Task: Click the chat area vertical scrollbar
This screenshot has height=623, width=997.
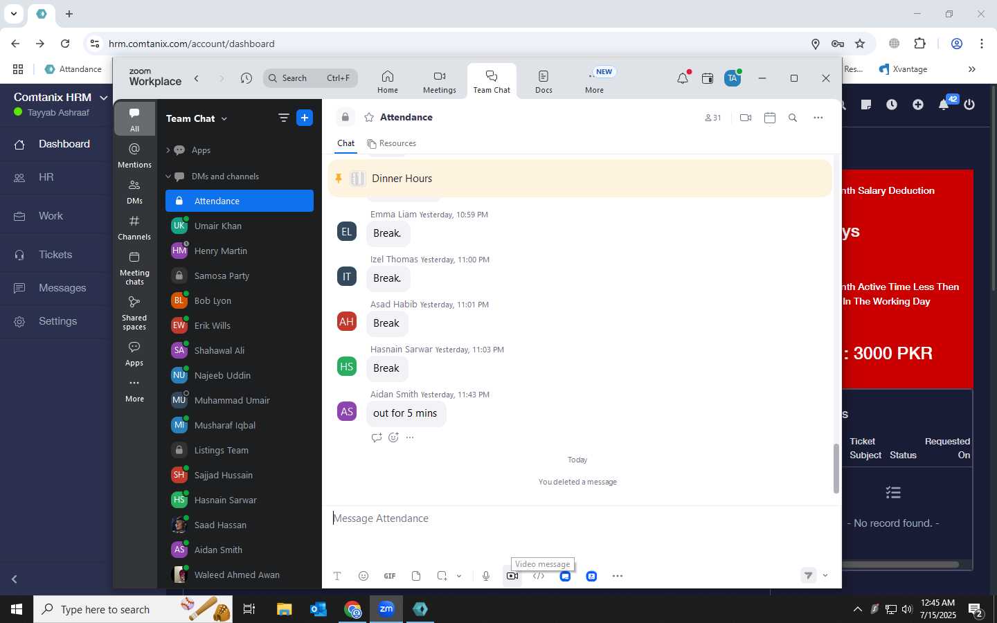Action: (836, 469)
